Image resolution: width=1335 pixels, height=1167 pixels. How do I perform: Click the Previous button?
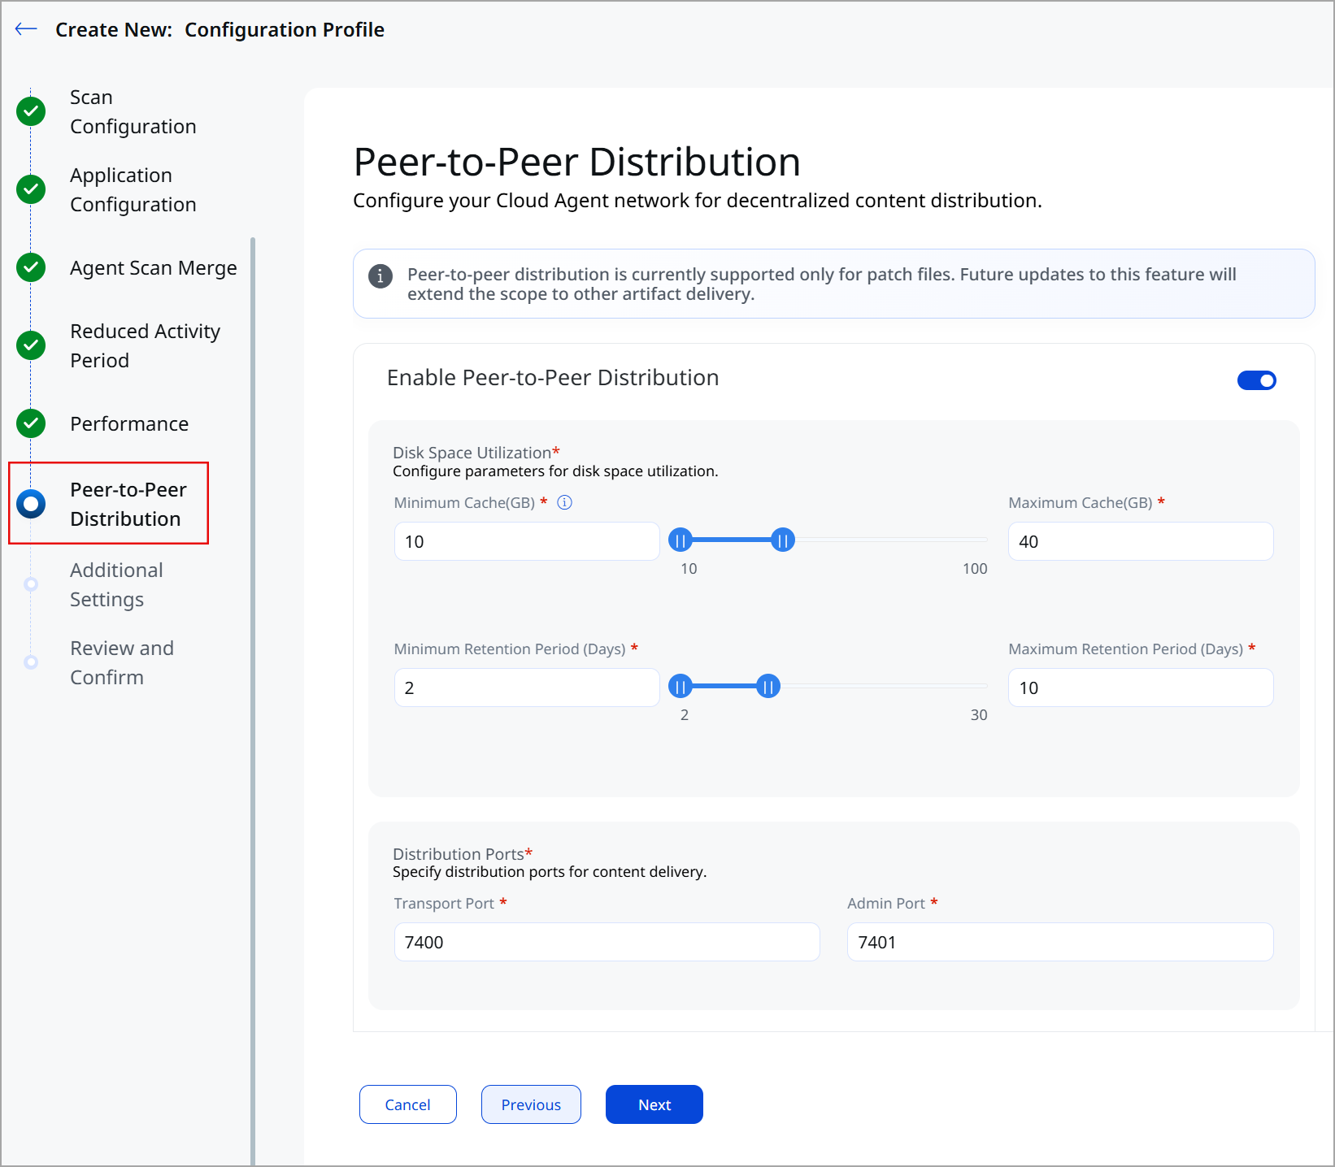[x=531, y=1104]
